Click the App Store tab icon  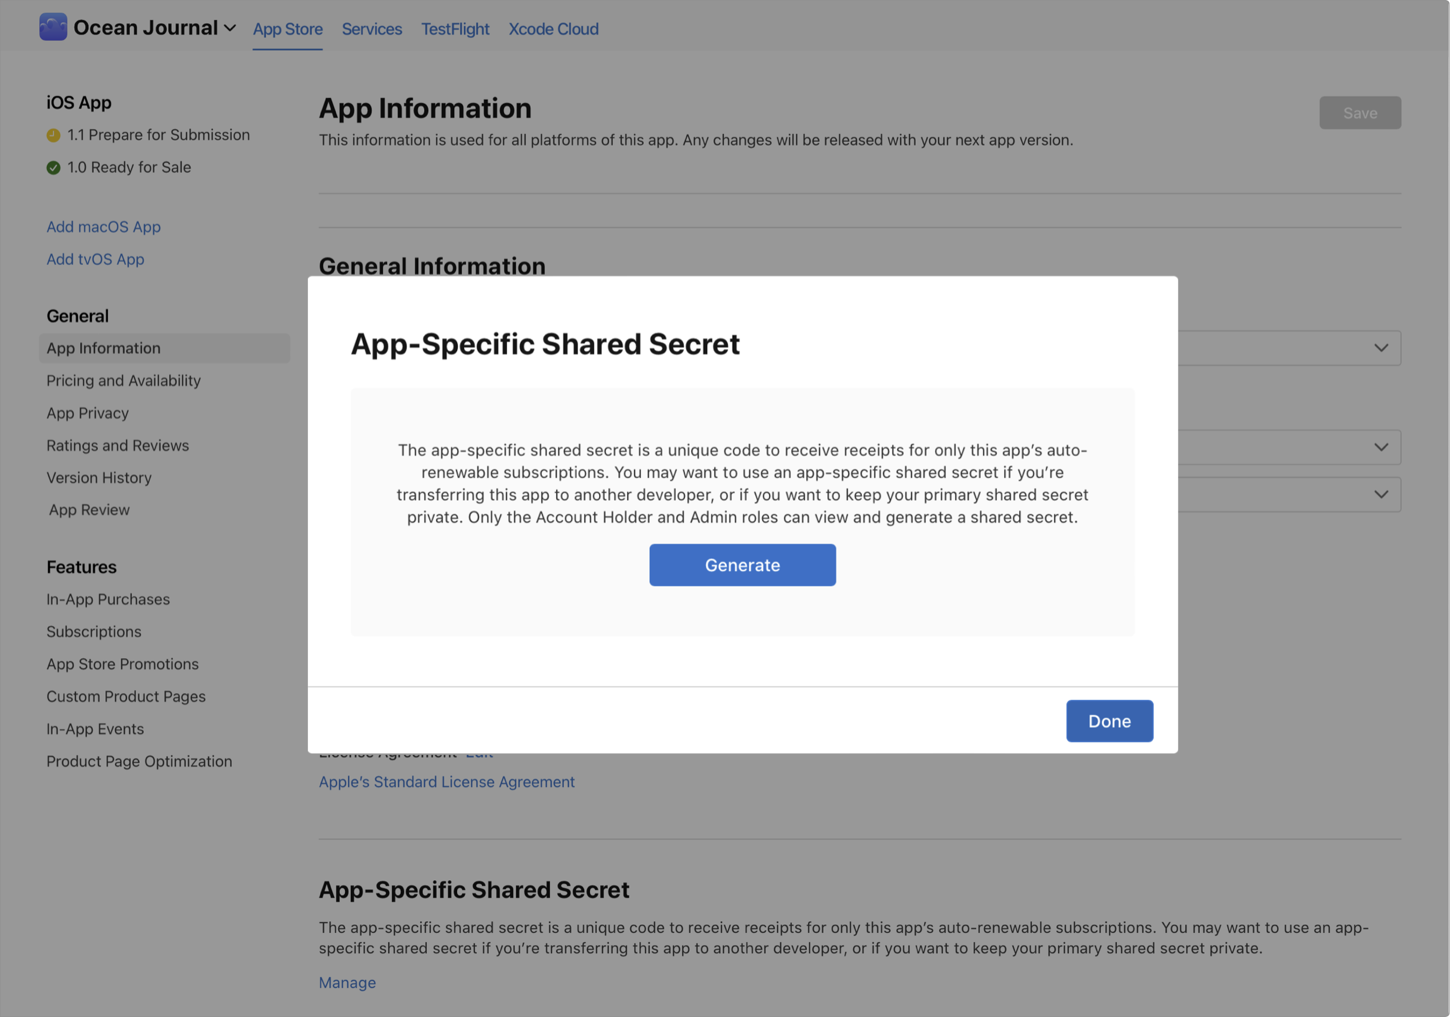[288, 27]
